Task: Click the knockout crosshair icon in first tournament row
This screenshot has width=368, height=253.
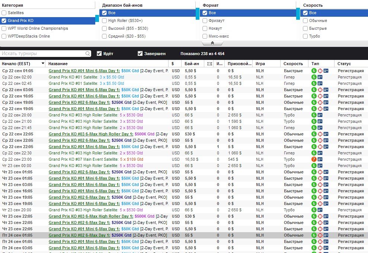Action: 320,71
